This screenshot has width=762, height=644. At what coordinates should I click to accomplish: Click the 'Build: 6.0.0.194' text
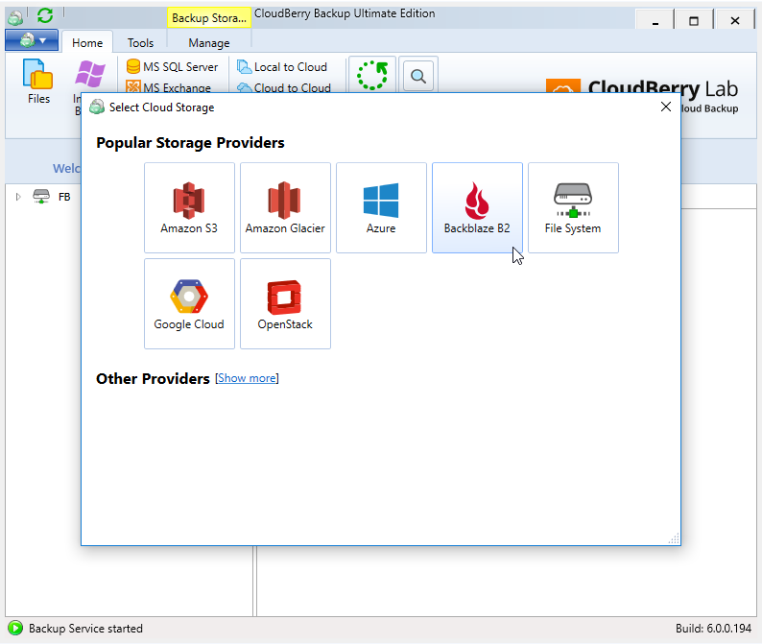point(713,629)
